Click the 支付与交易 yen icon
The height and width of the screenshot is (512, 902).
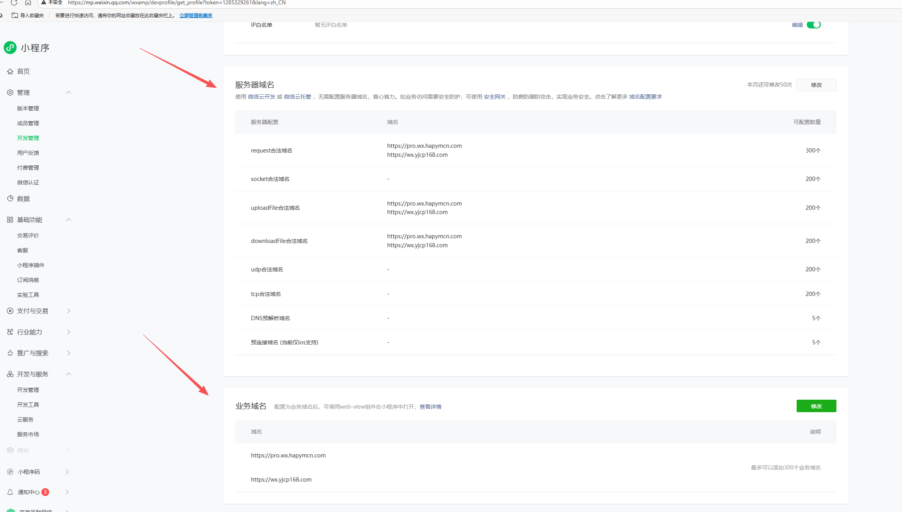10,311
